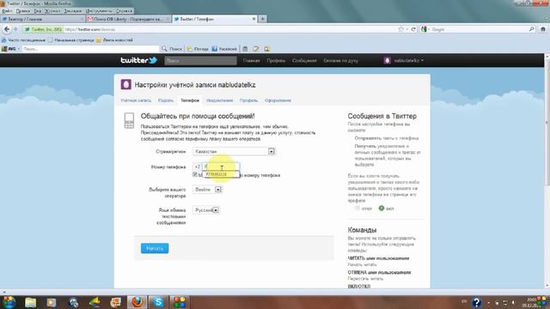Open the Инструменты menu
The width and height of the screenshot is (550, 309).
click(x=100, y=11)
